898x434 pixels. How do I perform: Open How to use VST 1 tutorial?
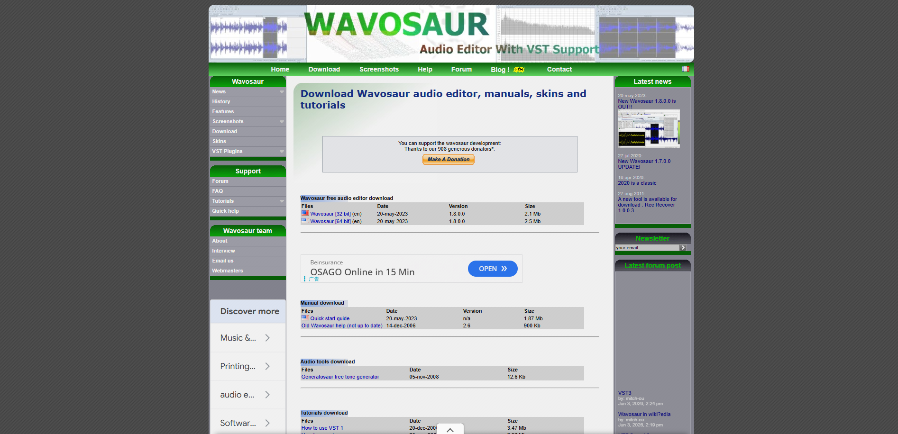(322, 428)
